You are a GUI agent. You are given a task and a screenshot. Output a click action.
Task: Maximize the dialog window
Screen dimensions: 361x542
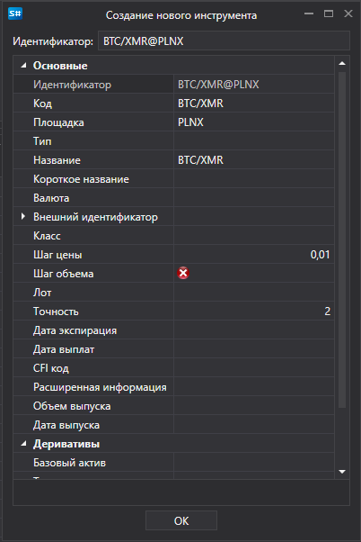[x=329, y=14]
